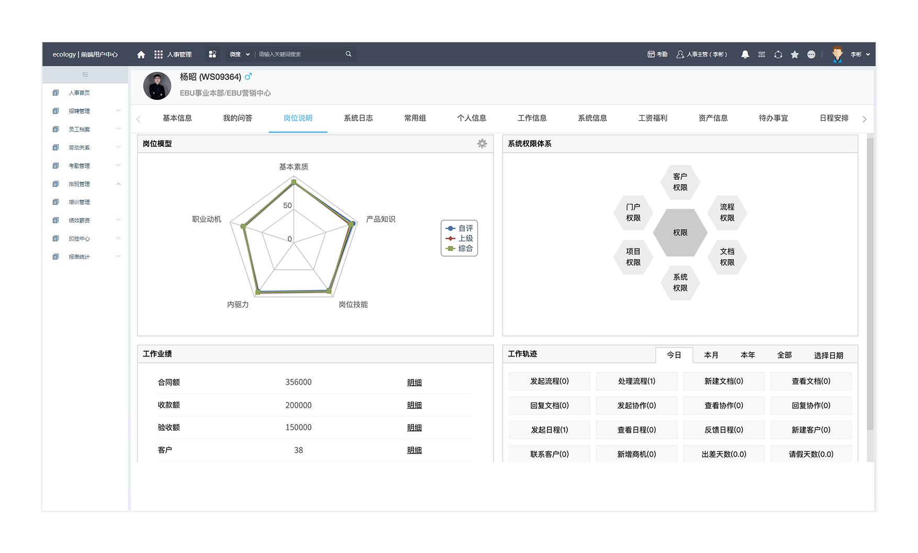Open the notification bell icon
Viewport: 918px width, 553px height.
[745, 54]
